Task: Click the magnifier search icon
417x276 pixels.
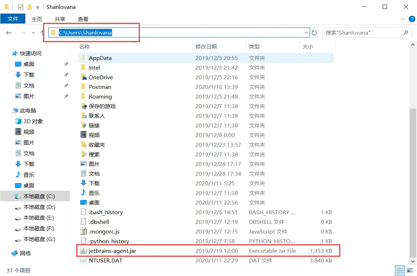Action: [x=406, y=33]
